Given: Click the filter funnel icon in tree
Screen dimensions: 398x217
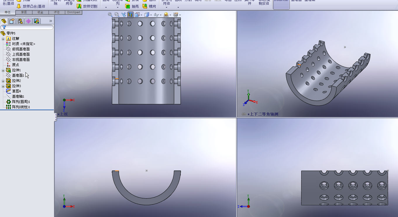Looking at the screenshot, I should [x=4, y=27].
